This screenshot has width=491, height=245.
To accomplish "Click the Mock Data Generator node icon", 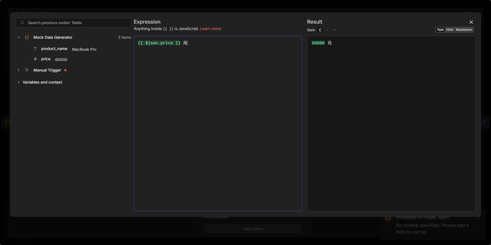I will point(27,37).
